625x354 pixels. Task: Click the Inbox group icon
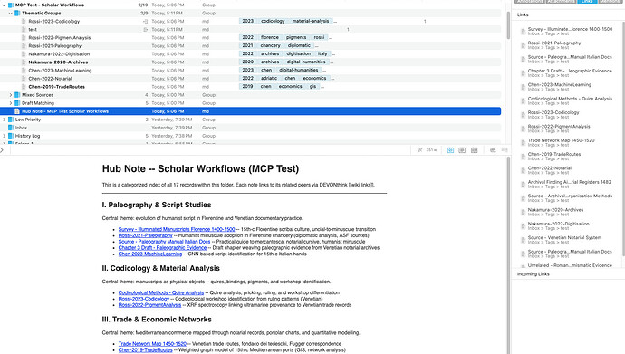(x=11, y=128)
